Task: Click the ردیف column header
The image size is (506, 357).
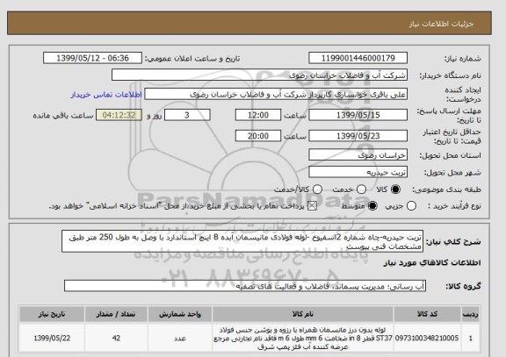Action: pos(470,314)
